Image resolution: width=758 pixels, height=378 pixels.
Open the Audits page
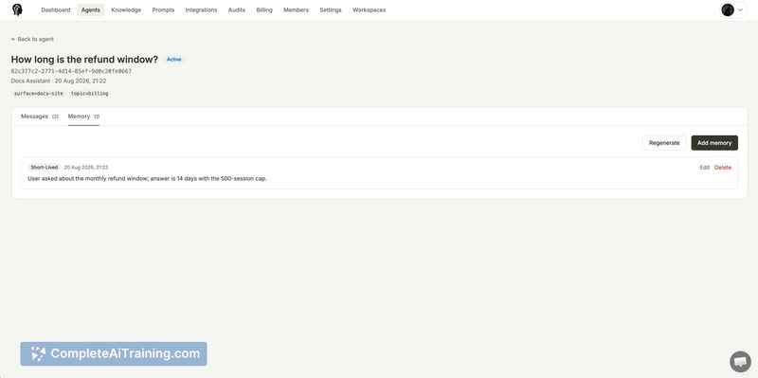coord(236,9)
